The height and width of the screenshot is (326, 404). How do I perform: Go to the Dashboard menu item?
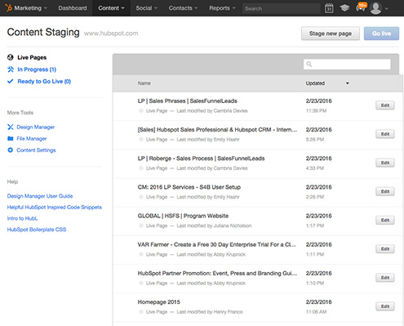tap(73, 8)
